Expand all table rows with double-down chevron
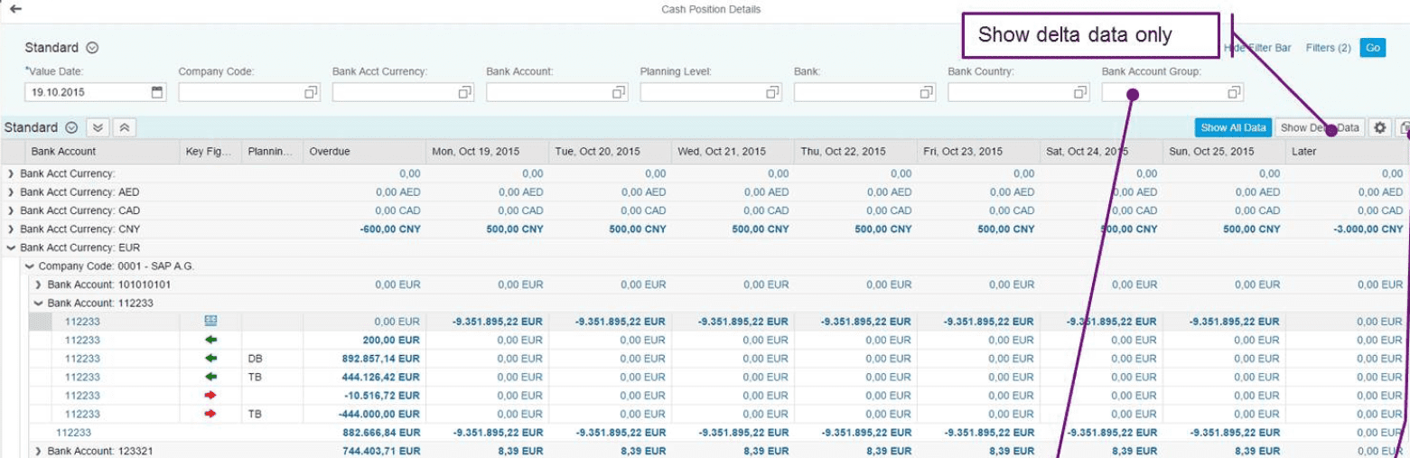Screen dimensions: 1410x458 (x=99, y=128)
